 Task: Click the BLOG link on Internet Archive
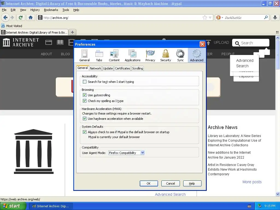[x=65, y=54]
